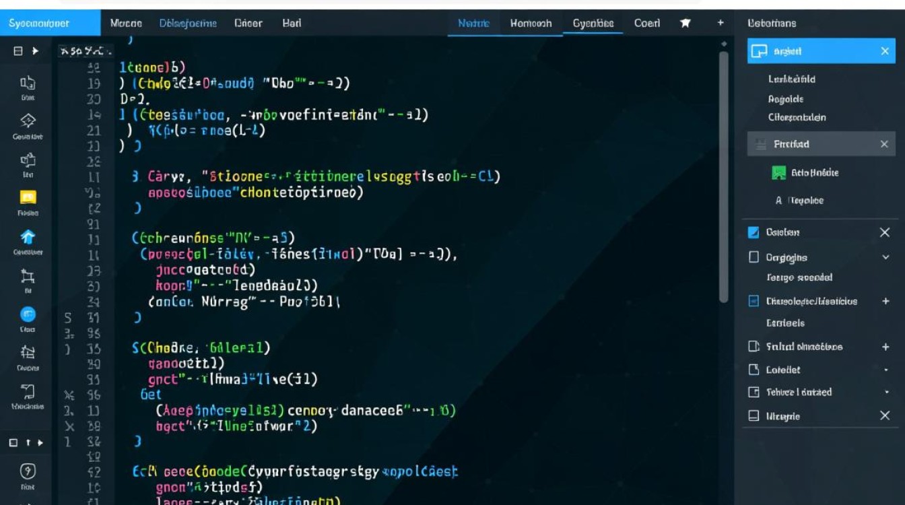Expand the plus beside 'Sraltal' row
This screenshot has height=505, width=905.
885,347
